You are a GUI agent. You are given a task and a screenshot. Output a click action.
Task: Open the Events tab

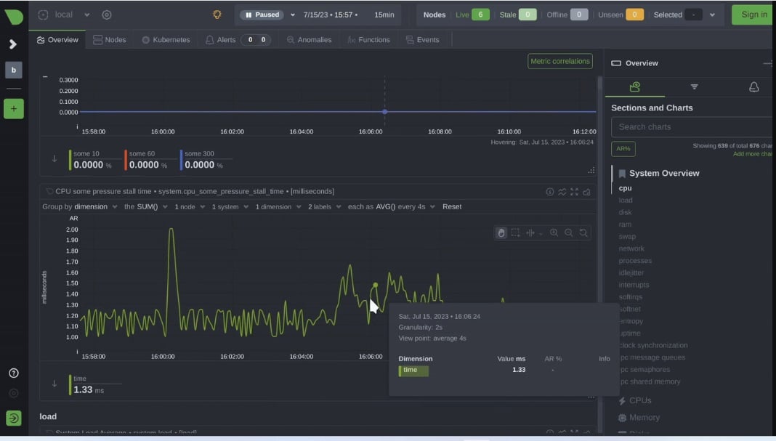[x=423, y=40]
